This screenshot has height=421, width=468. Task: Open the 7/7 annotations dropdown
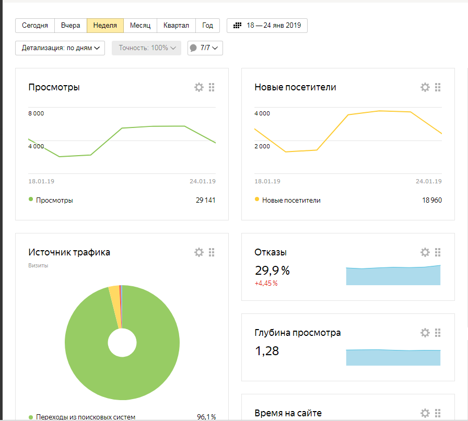[x=205, y=48]
